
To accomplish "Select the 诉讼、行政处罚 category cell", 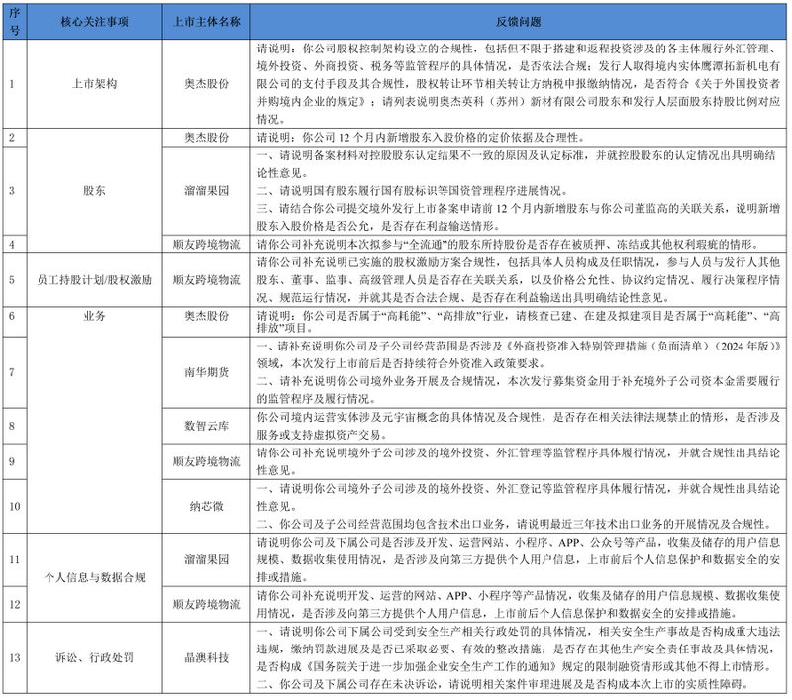I will [x=94, y=657].
